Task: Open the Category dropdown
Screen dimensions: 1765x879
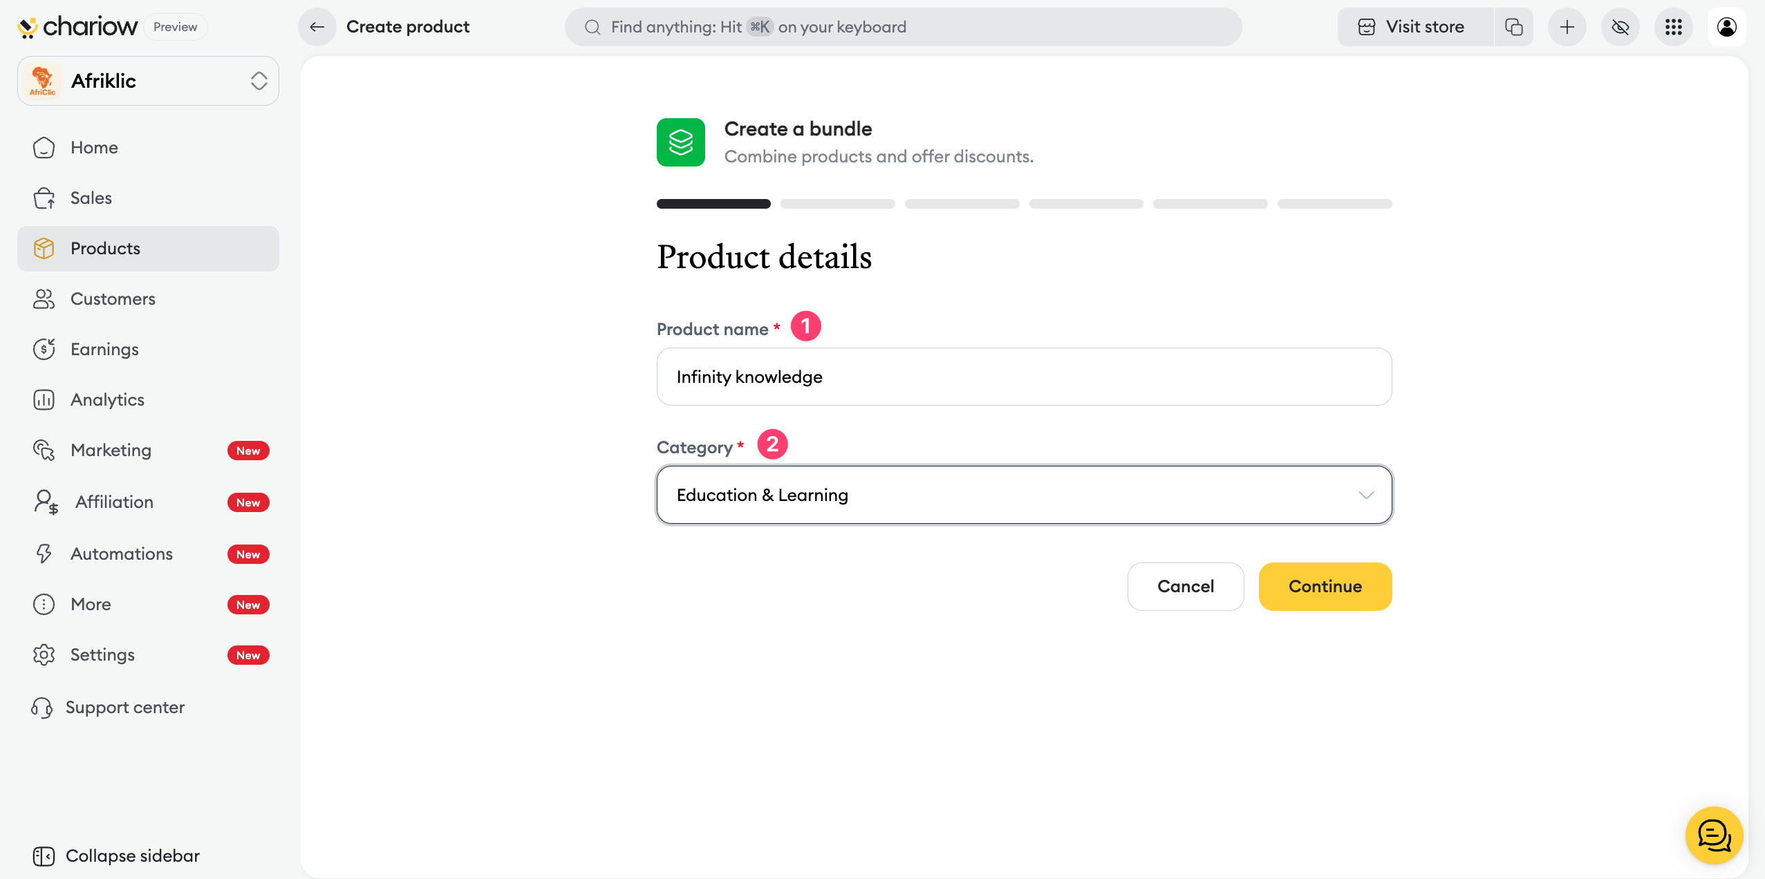Action: pyautogui.click(x=1024, y=495)
